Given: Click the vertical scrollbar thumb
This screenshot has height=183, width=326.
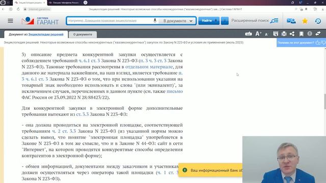Looking at the screenshot, I should click(x=325, y=101).
